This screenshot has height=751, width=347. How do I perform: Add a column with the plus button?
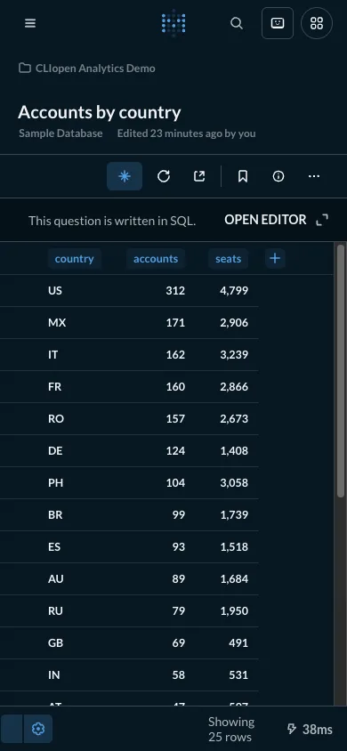pos(275,259)
